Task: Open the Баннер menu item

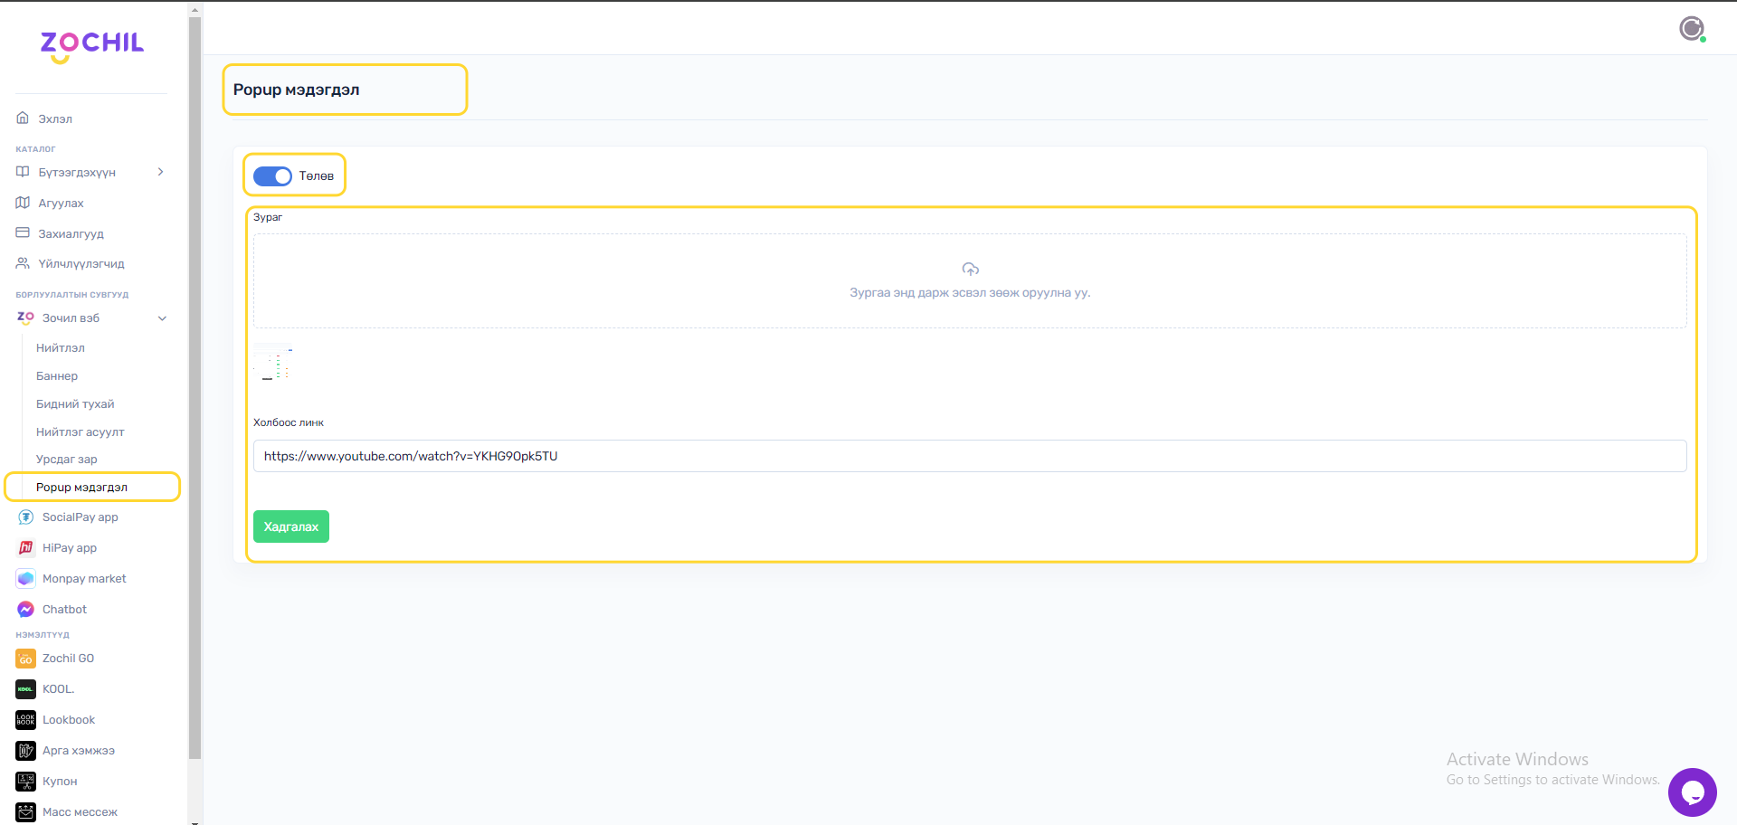Action: point(57,376)
